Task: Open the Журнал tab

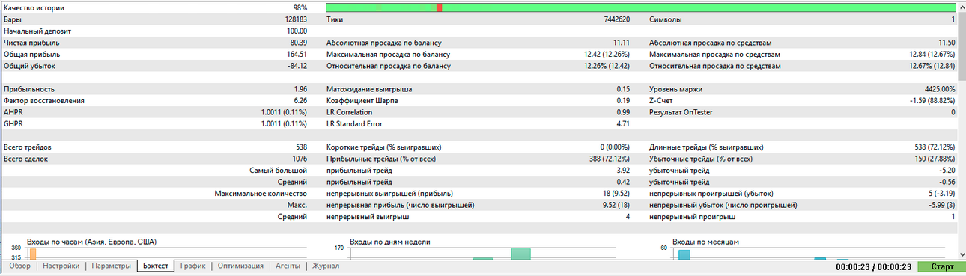Action: 326,266
